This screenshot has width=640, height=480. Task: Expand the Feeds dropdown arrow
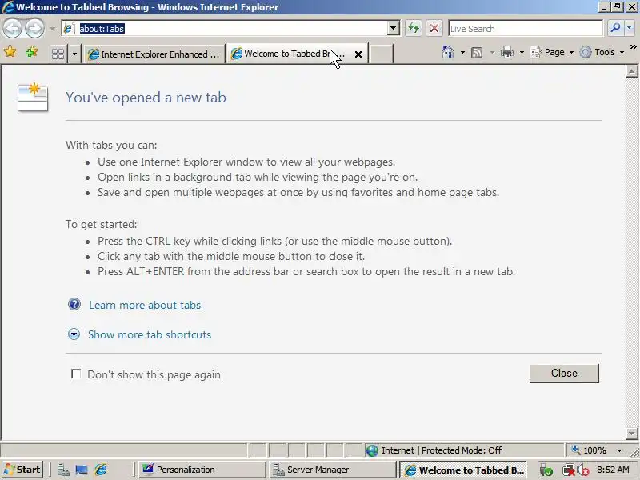coord(492,52)
